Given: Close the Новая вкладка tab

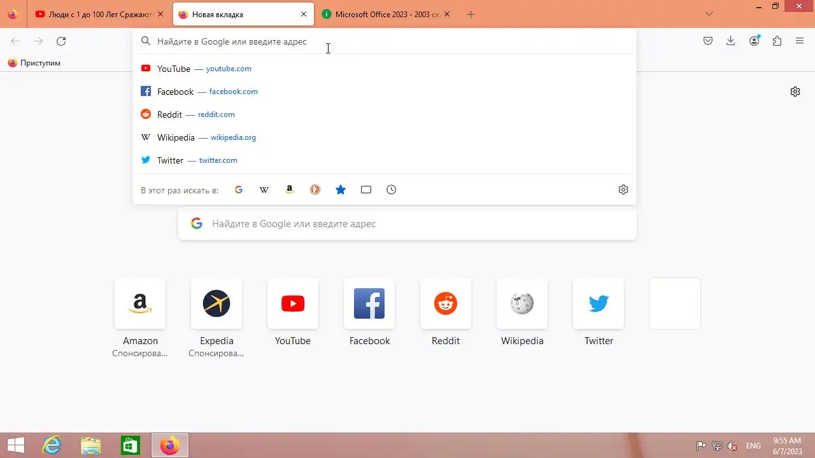Looking at the screenshot, I should 304,15.
